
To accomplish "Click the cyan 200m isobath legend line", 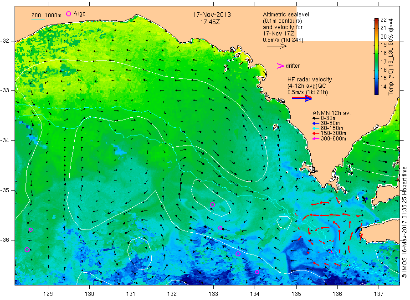I will click(x=38, y=20).
